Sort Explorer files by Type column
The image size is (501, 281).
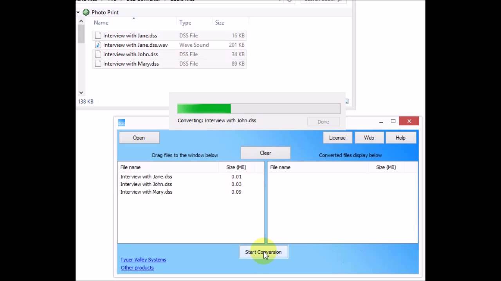tap(185, 23)
